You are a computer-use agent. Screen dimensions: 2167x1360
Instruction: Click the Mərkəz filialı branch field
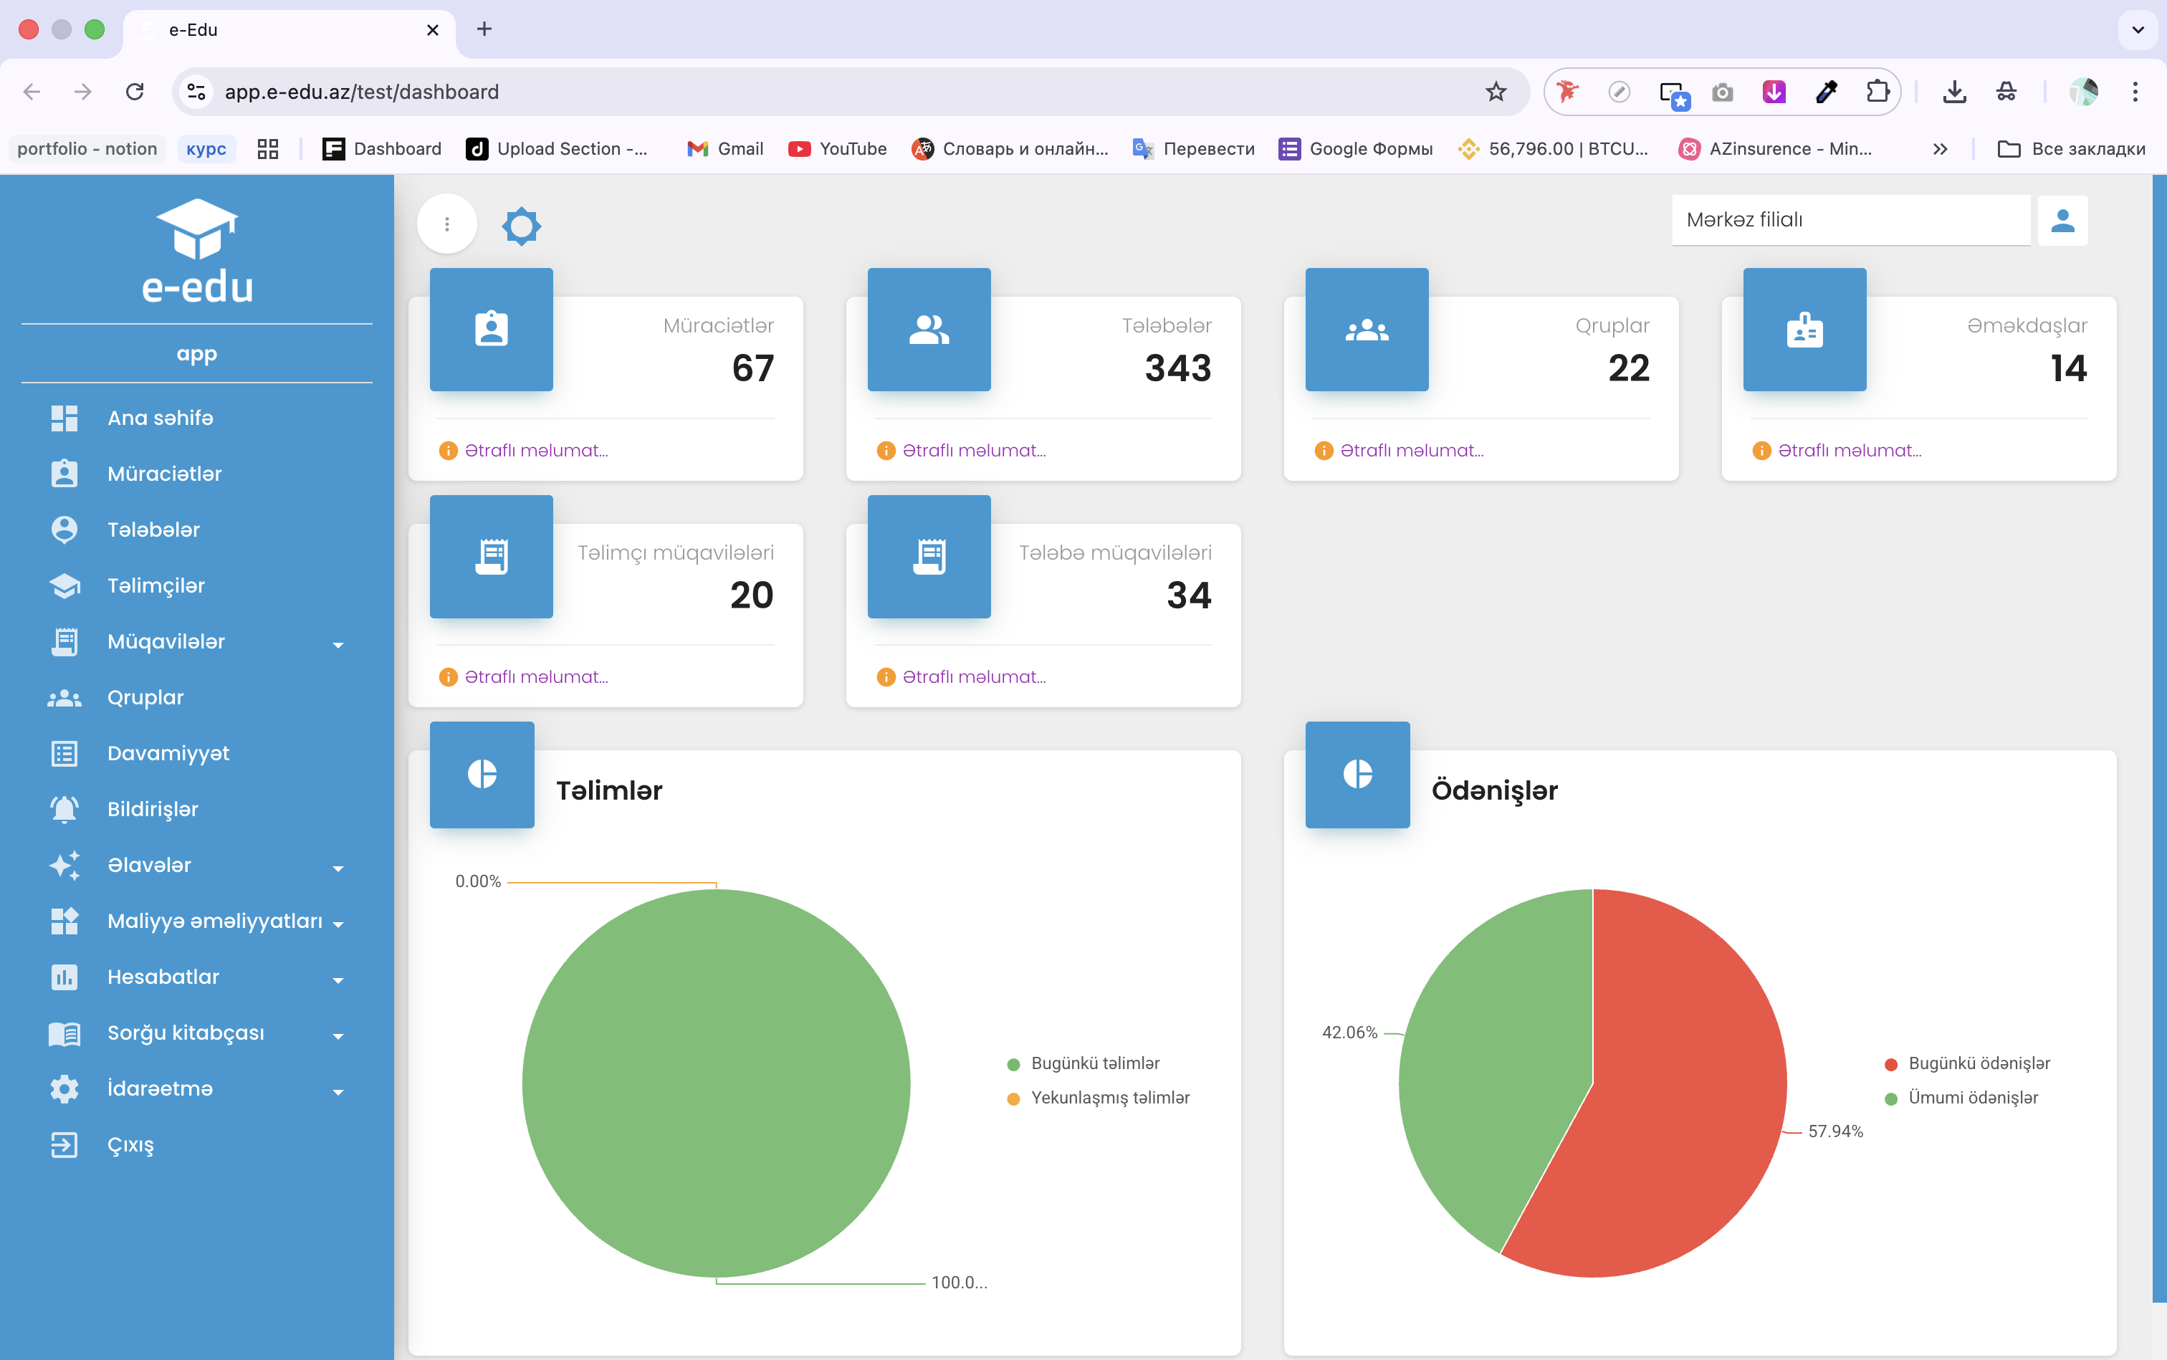click(1850, 219)
